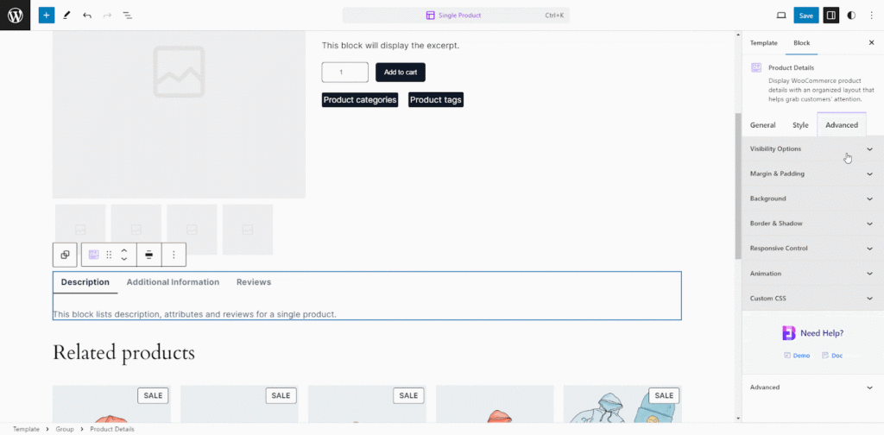Screen dimensions: 884x435
Task: Click the Undo arrow
Action: point(87,16)
